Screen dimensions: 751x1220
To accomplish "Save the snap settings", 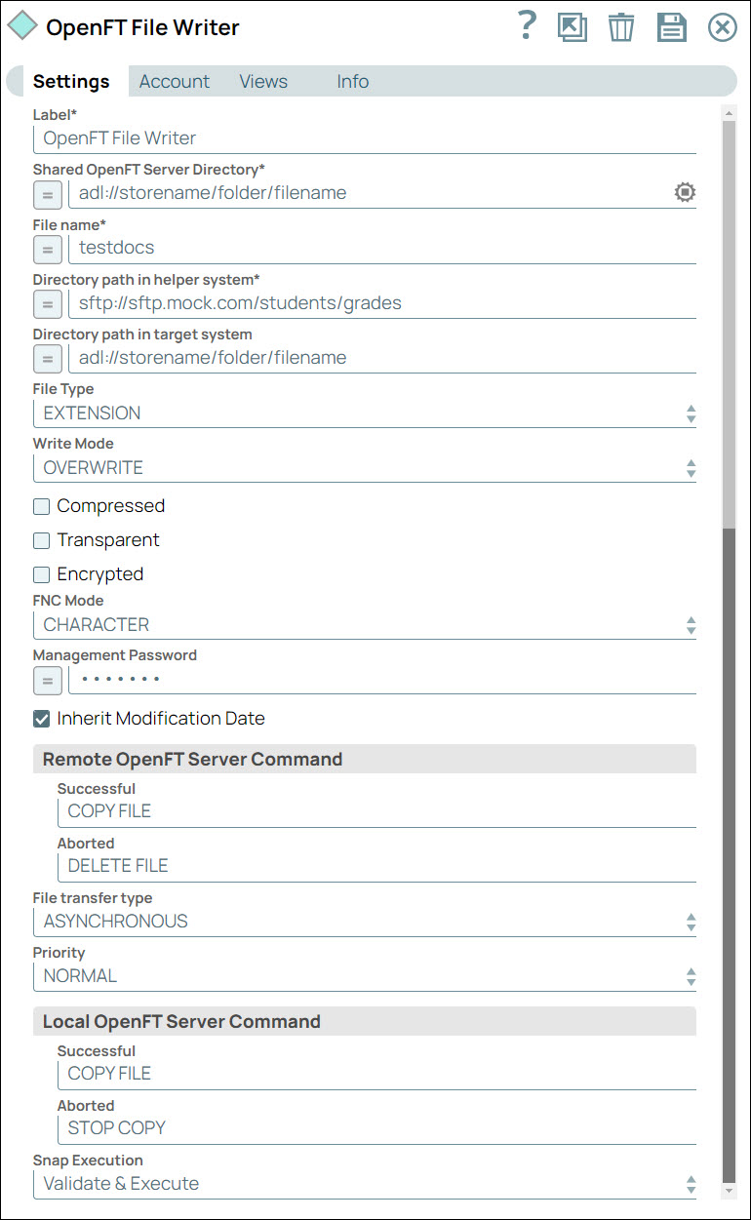I will [x=671, y=27].
